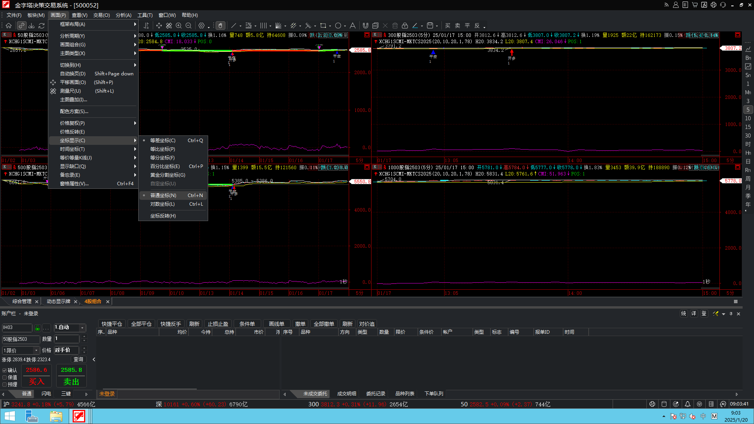The height and width of the screenshot is (424, 754).
Task: Click the green unlock icon next to IH03
Action: [x=38, y=328]
